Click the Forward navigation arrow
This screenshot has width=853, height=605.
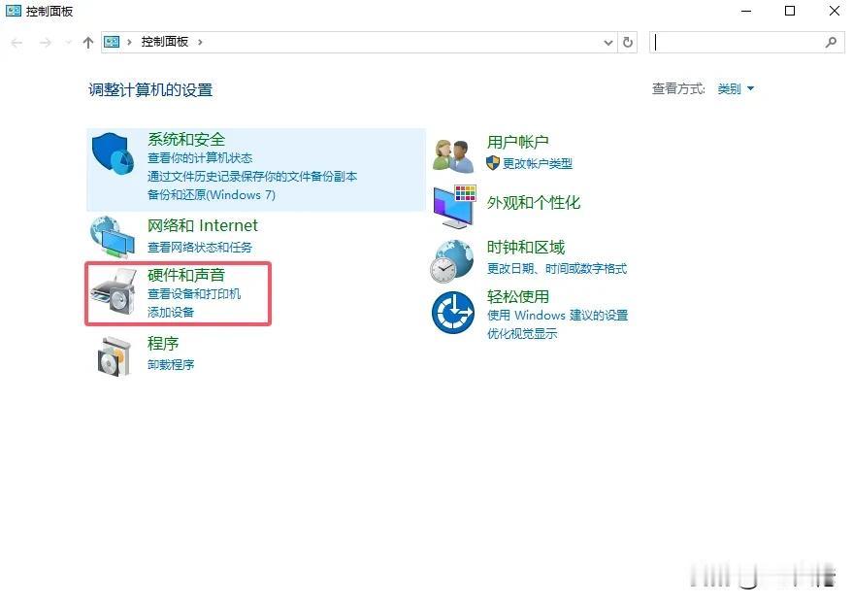tap(46, 43)
